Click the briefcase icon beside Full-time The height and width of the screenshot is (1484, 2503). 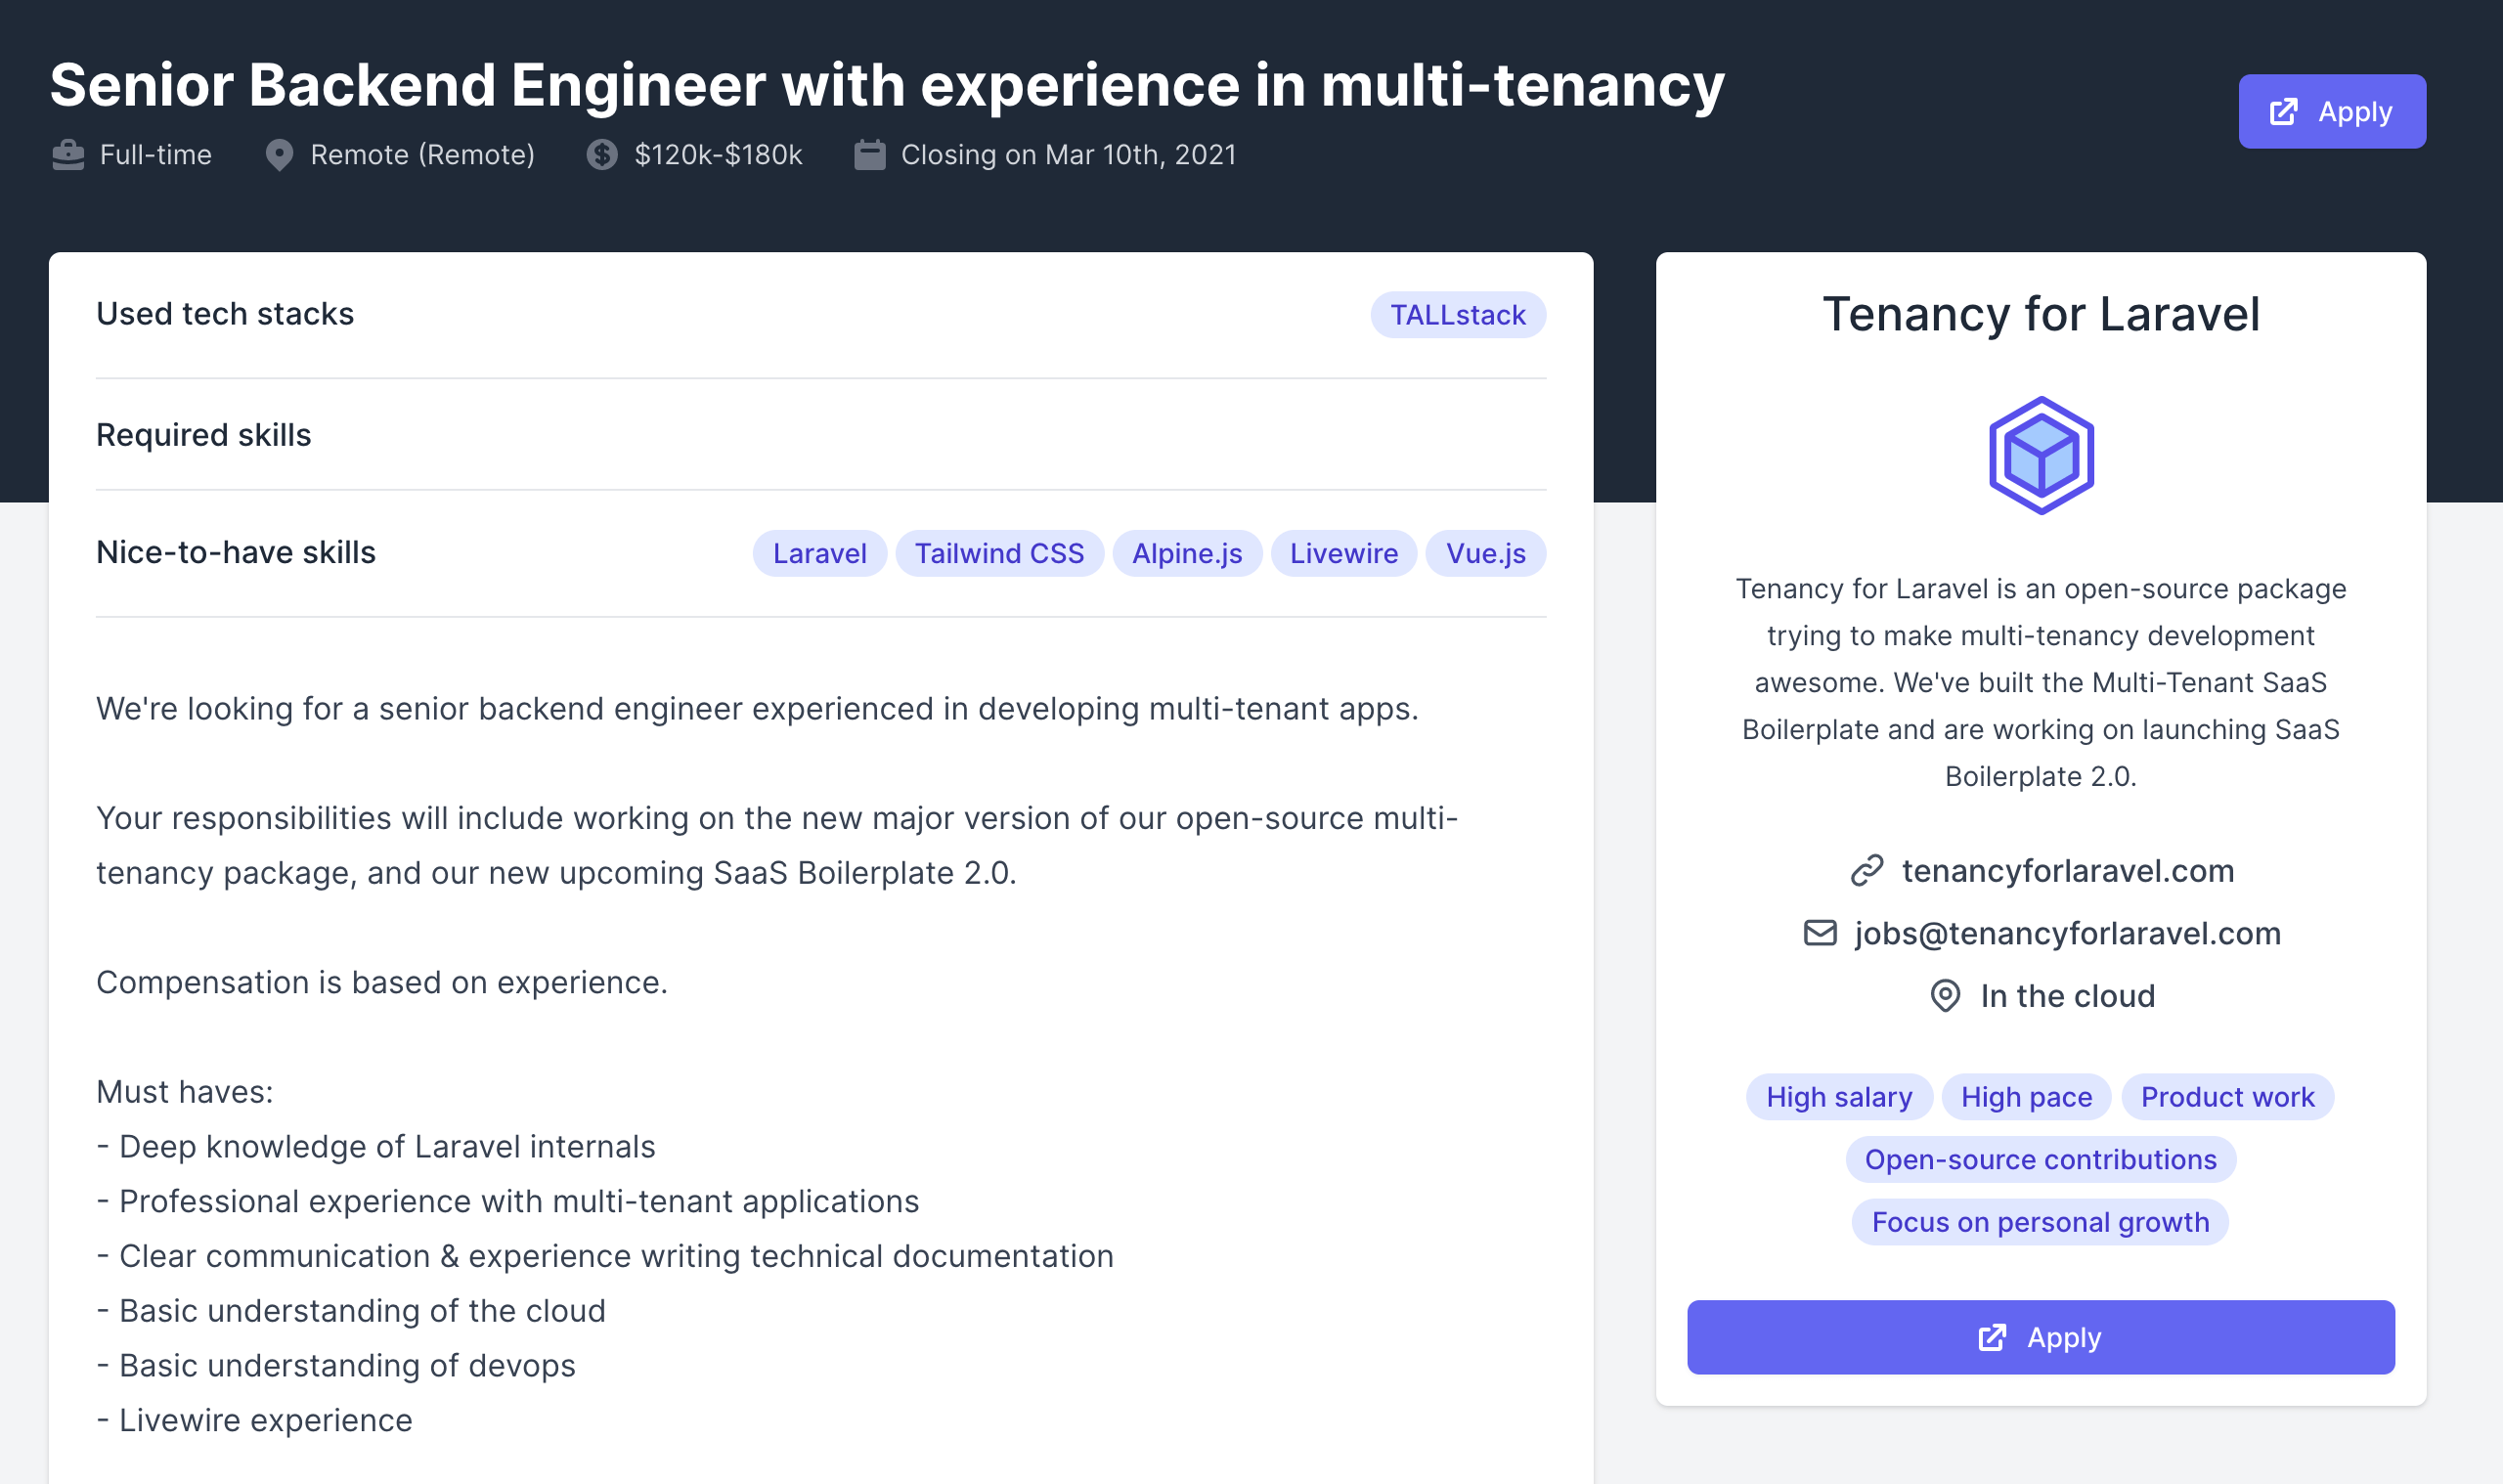68,155
